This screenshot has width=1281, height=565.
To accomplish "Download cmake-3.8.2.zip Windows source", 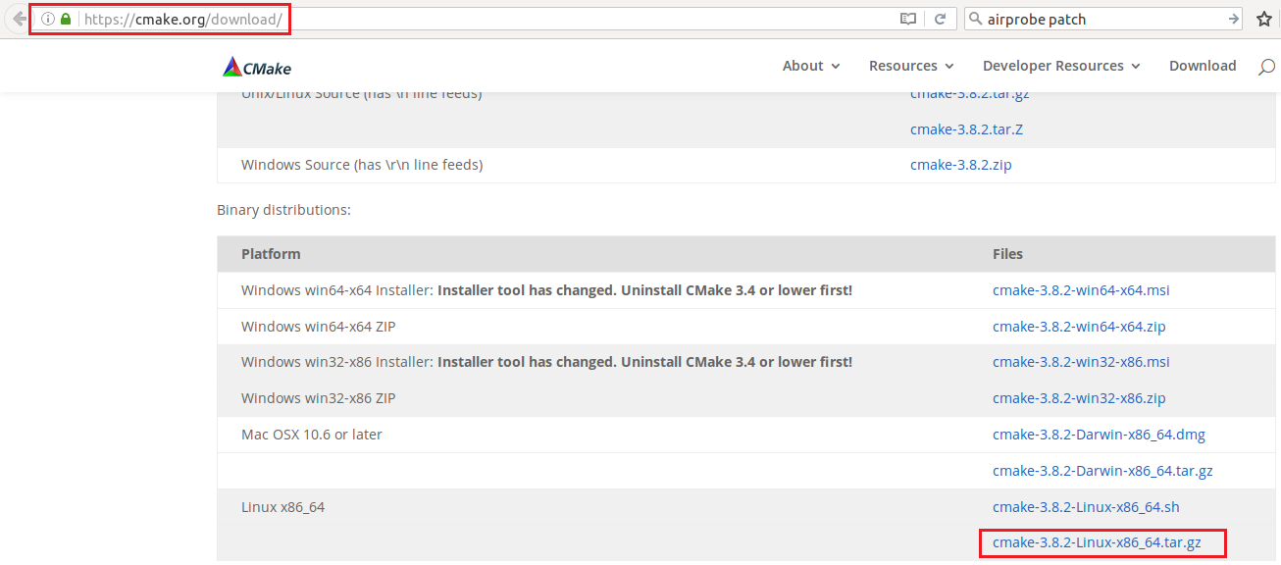I will [960, 165].
